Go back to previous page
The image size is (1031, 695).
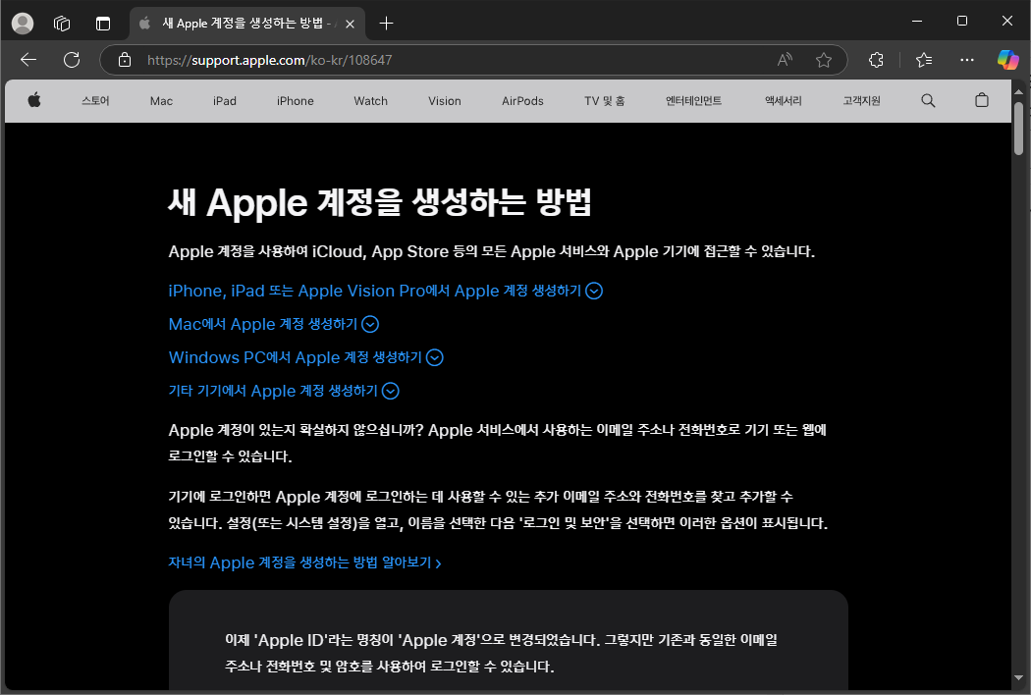pyautogui.click(x=28, y=60)
